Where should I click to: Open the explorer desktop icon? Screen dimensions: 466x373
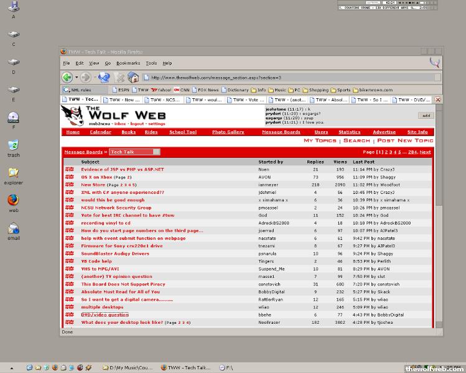pyautogui.click(x=13, y=173)
